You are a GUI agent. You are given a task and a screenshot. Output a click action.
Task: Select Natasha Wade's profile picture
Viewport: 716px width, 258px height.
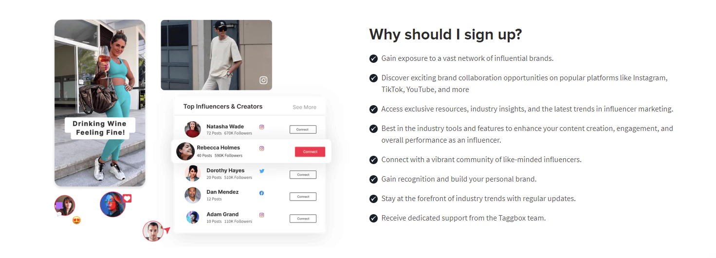click(x=193, y=129)
